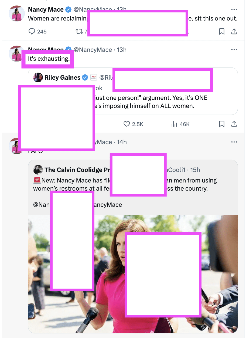The height and width of the screenshot is (338, 246).
Task: Open more options on "It's exhausting." tweet
Action: (x=234, y=50)
